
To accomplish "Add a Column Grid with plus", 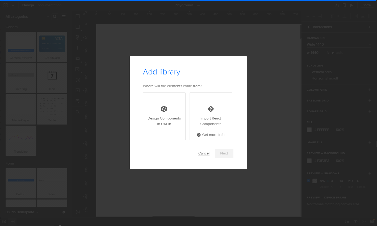I will [x=370, y=90].
